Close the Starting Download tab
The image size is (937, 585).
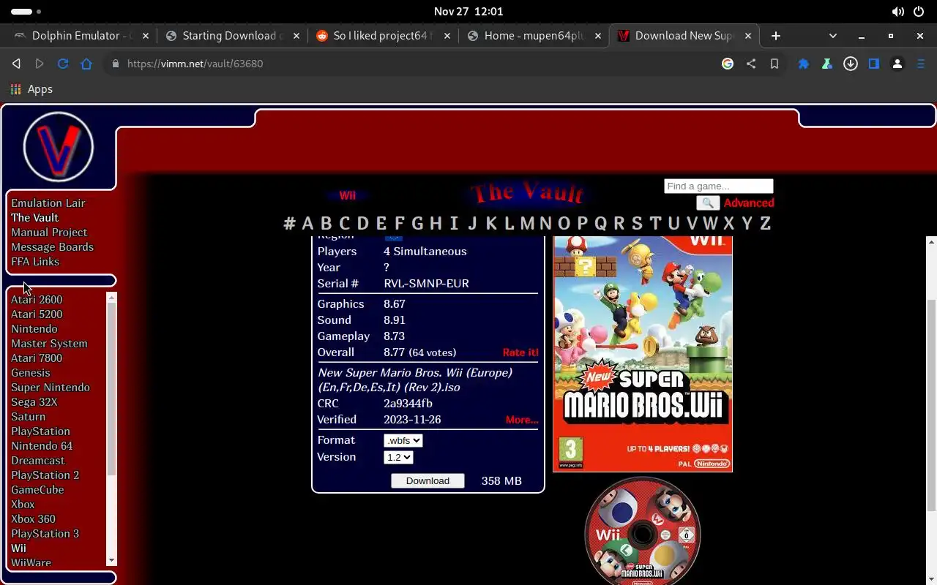[296, 36]
